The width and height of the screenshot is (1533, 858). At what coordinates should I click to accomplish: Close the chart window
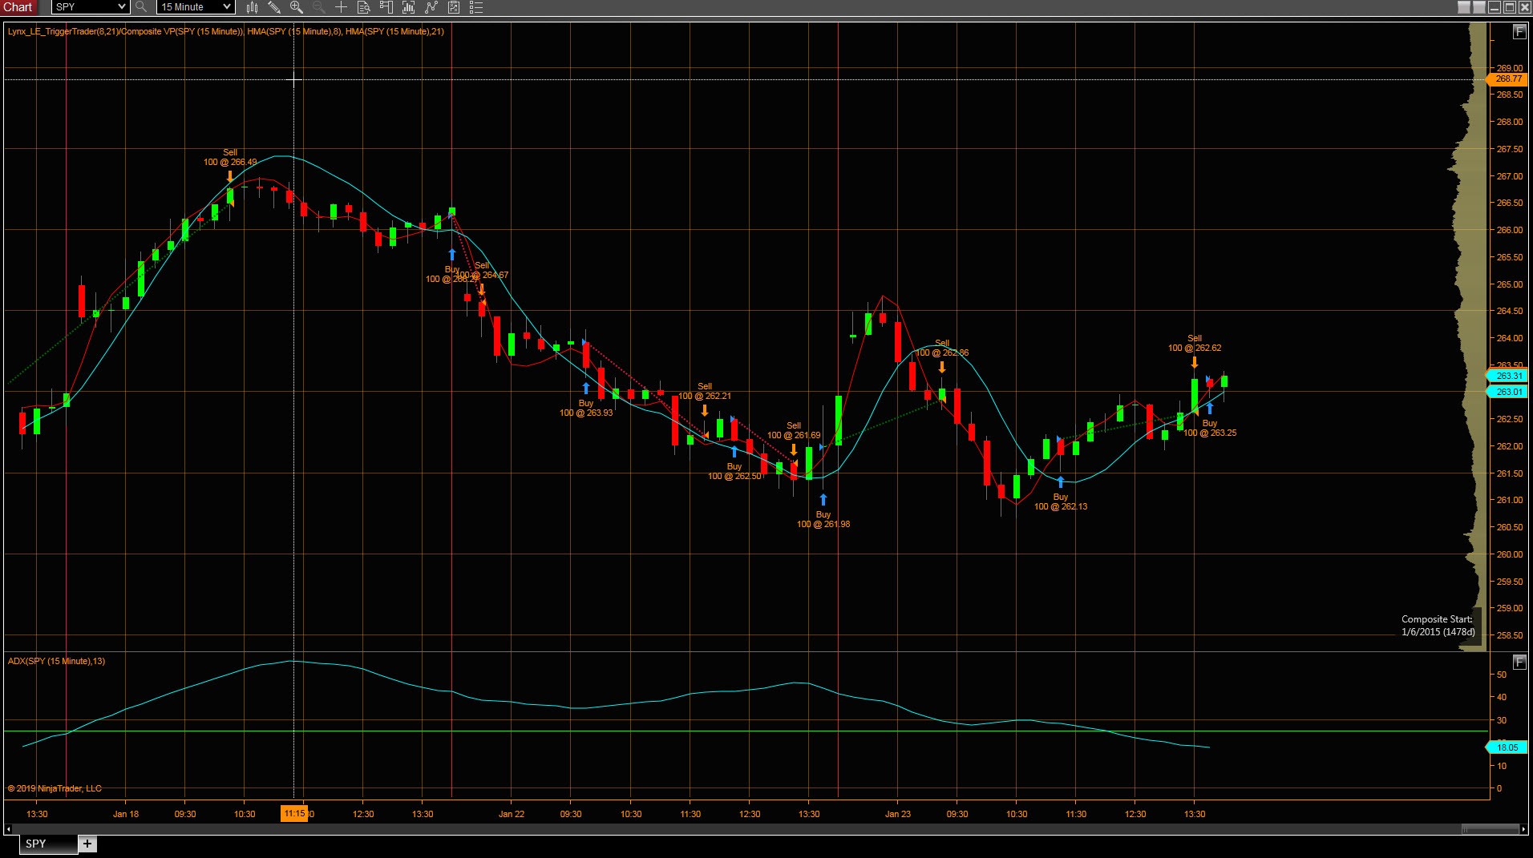tap(1524, 7)
